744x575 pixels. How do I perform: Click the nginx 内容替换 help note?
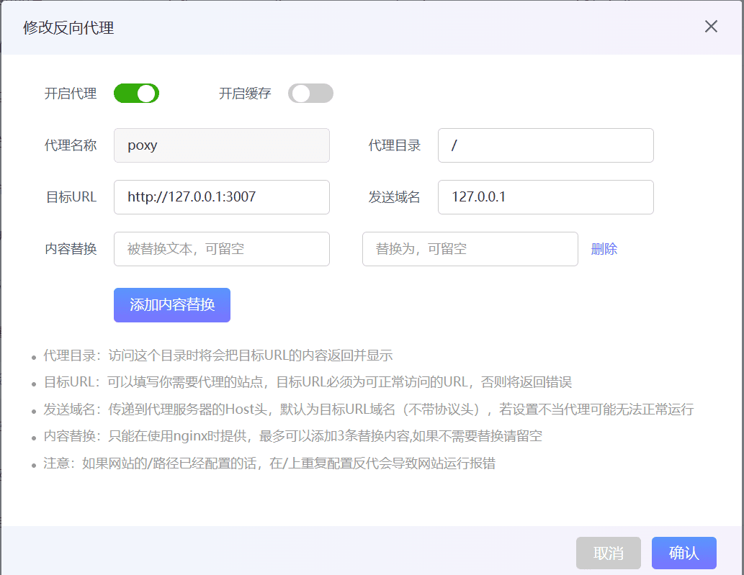[x=292, y=436]
